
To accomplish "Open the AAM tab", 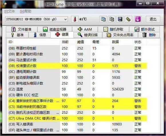I will click(85, 29).
